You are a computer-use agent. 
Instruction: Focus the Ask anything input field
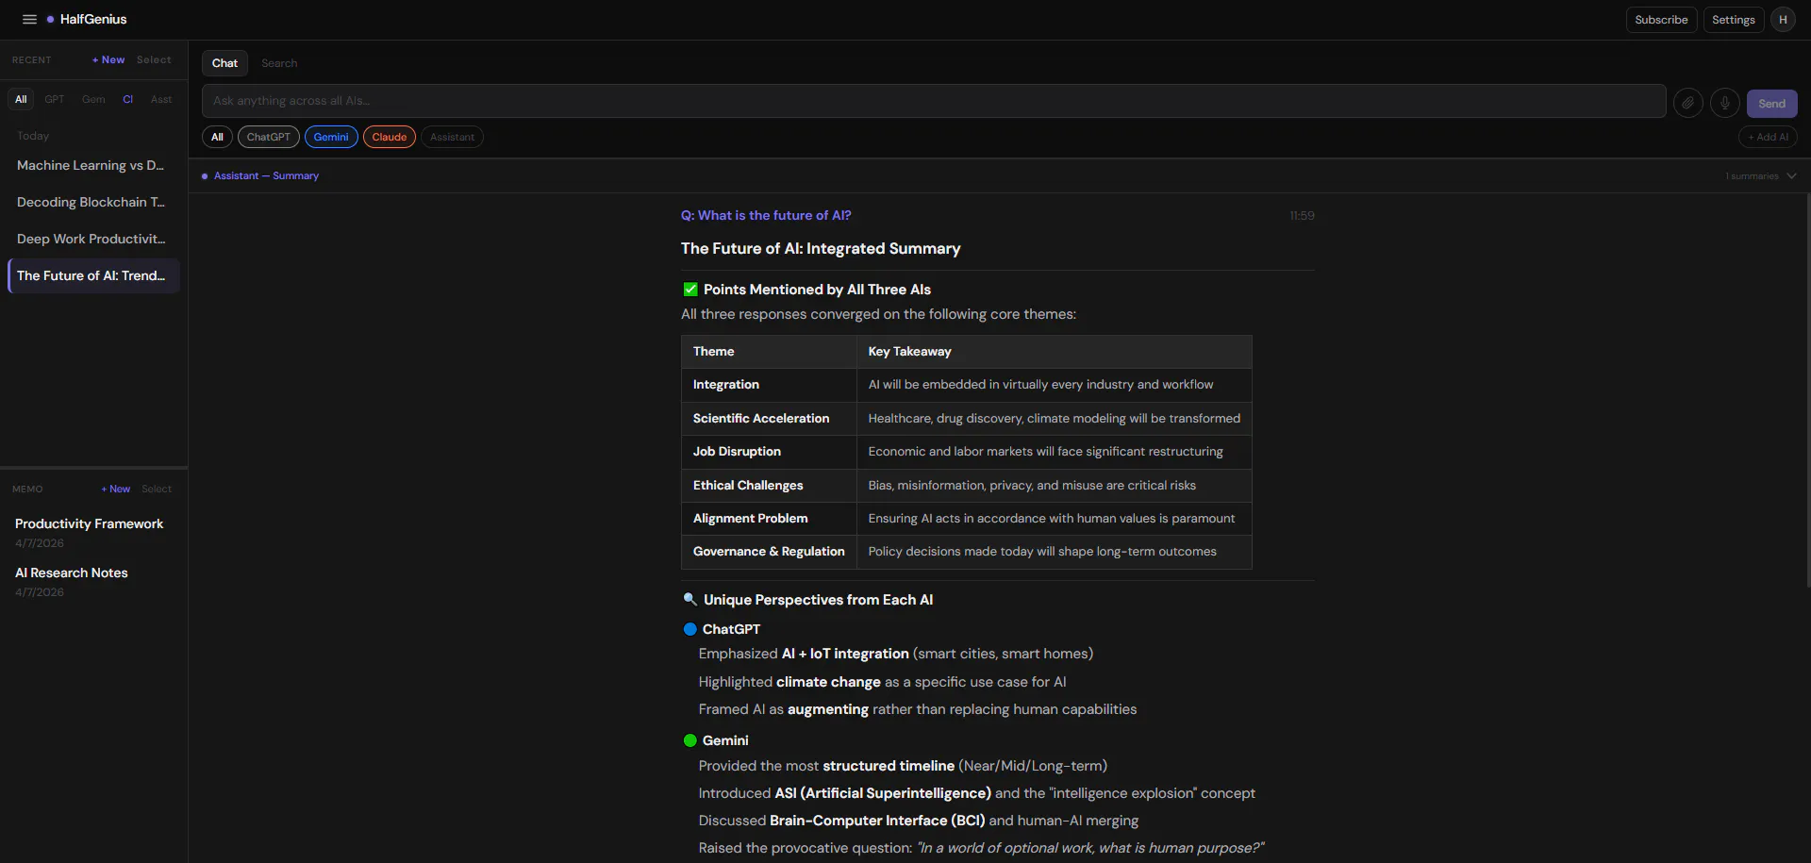pos(934,101)
